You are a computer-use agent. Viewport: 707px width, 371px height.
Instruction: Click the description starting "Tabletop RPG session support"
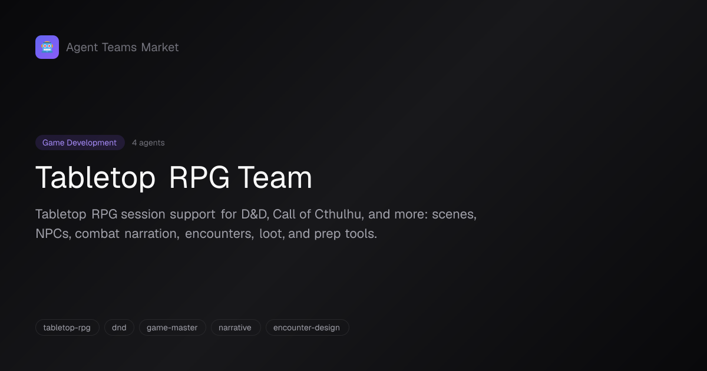click(256, 224)
